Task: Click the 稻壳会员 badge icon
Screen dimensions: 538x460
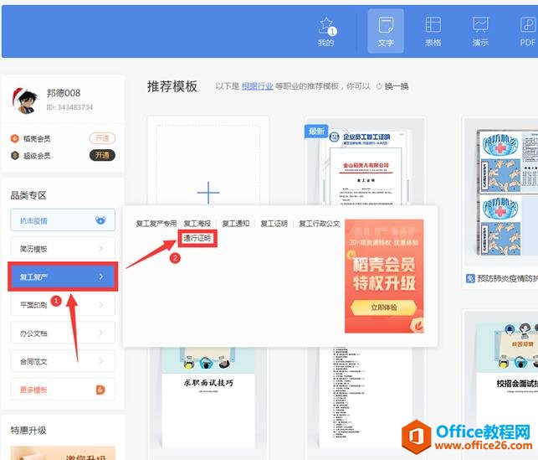Action: [15, 138]
